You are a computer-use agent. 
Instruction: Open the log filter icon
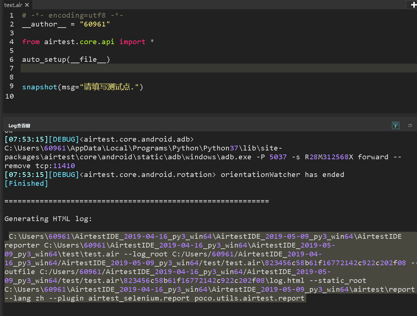[x=395, y=125]
